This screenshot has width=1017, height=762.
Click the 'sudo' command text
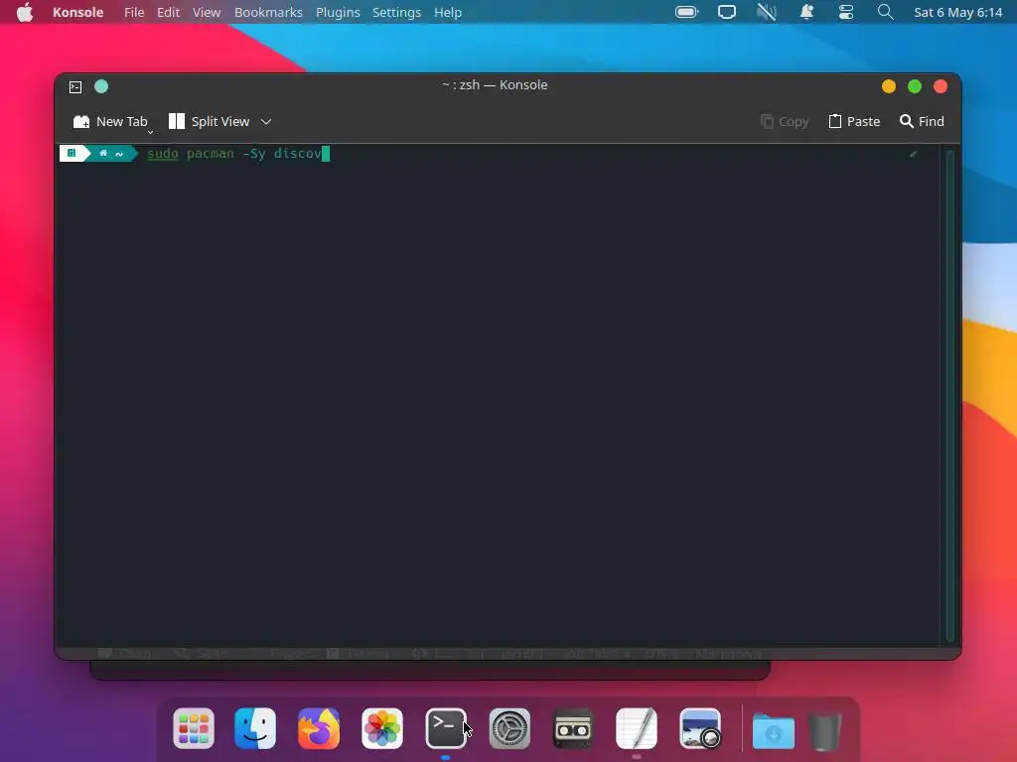point(162,154)
